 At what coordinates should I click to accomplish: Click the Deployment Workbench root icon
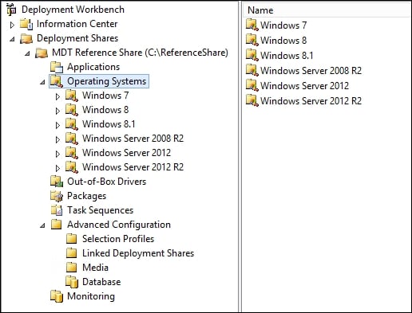[x=11, y=10]
